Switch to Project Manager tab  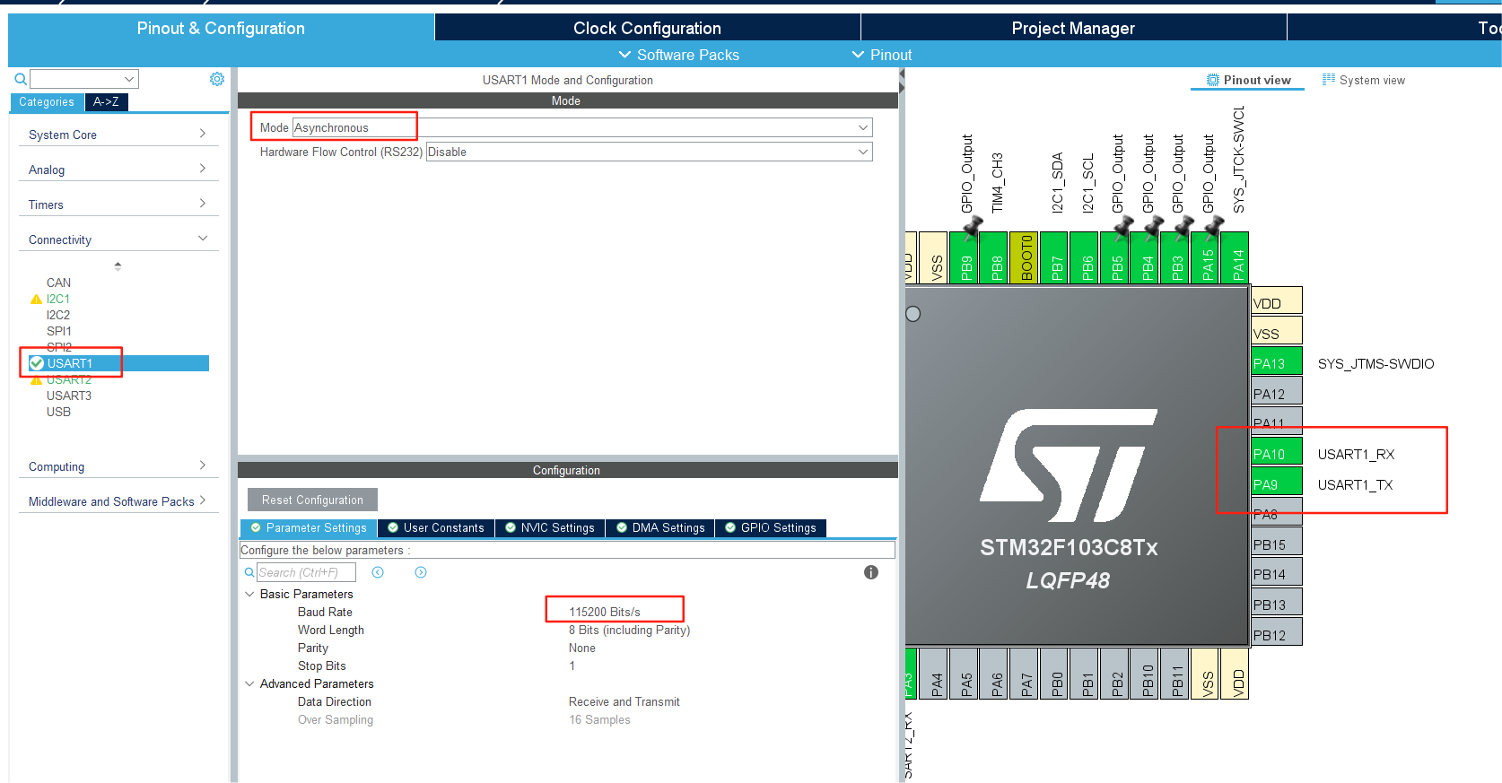(1073, 28)
